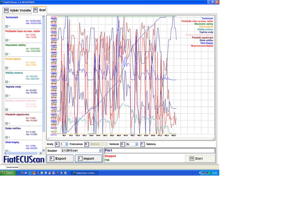Open the Grafy number dropdown
The width and height of the screenshot is (284, 213).
pos(67,144)
